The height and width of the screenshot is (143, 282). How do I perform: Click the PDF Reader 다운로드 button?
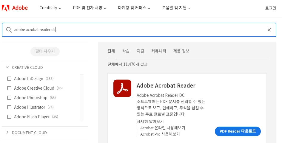[x=238, y=131]
